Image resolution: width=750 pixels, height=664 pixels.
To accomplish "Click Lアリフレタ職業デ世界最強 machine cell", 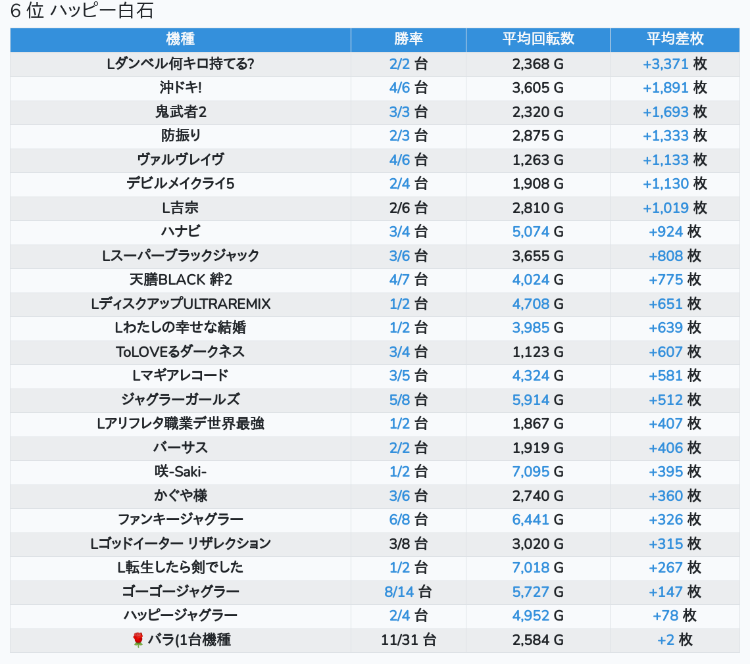I will (180, 423).
